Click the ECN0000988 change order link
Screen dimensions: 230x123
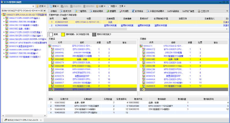pos(61,25)
